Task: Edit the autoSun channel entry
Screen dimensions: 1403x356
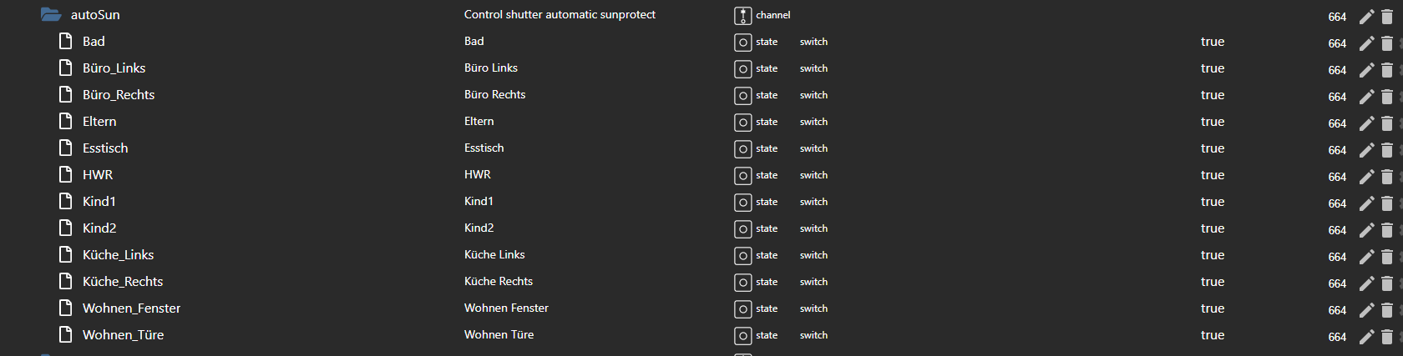Action: [1366, 17]
